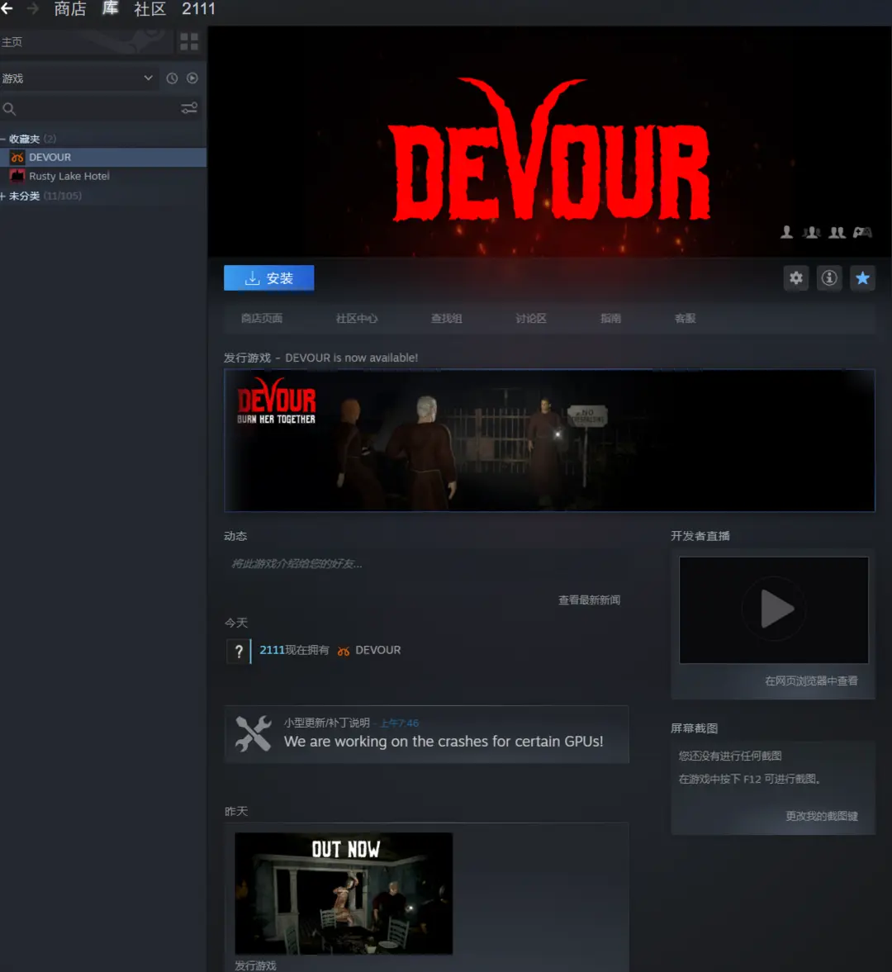This screenshot has height=972, width=892.
Task: Open the 2111 user profile link
Action: tap(272, 650)
